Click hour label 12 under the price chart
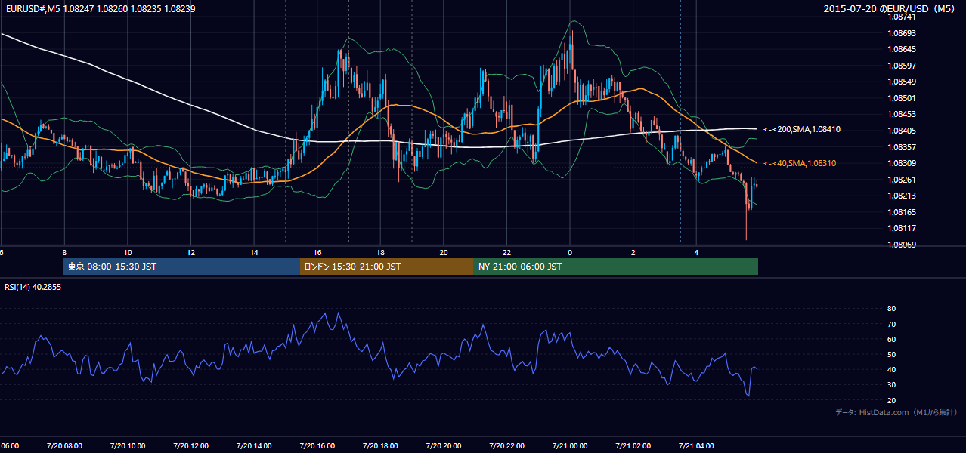Viewport: 966px width, 453px height. (190, 252)
